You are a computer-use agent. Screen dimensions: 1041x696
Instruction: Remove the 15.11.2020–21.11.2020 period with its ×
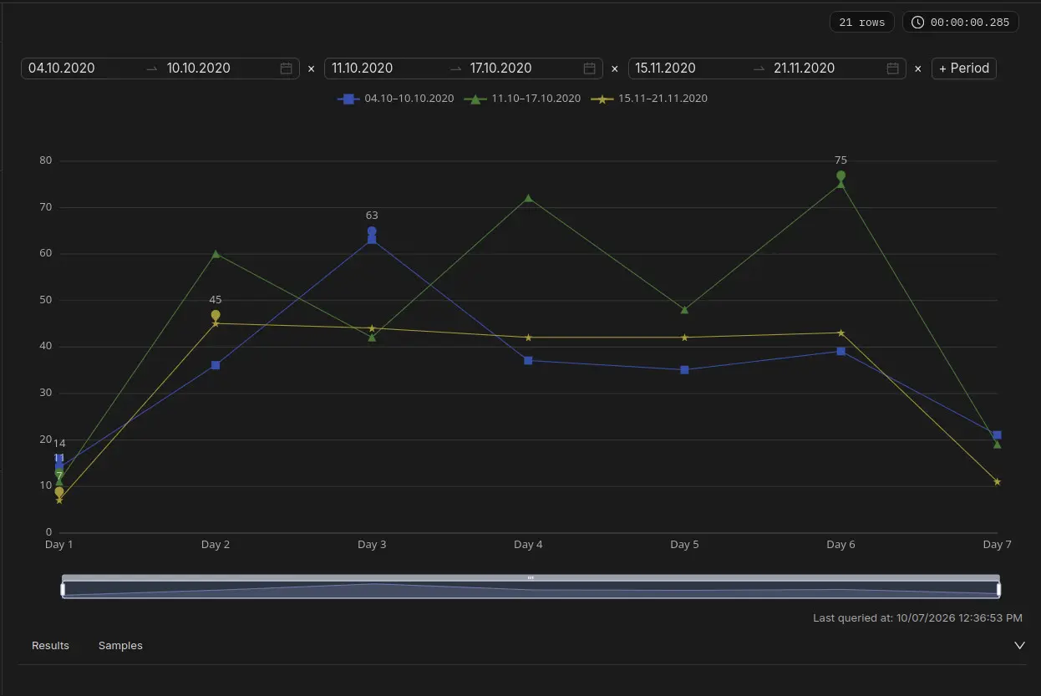918,69
